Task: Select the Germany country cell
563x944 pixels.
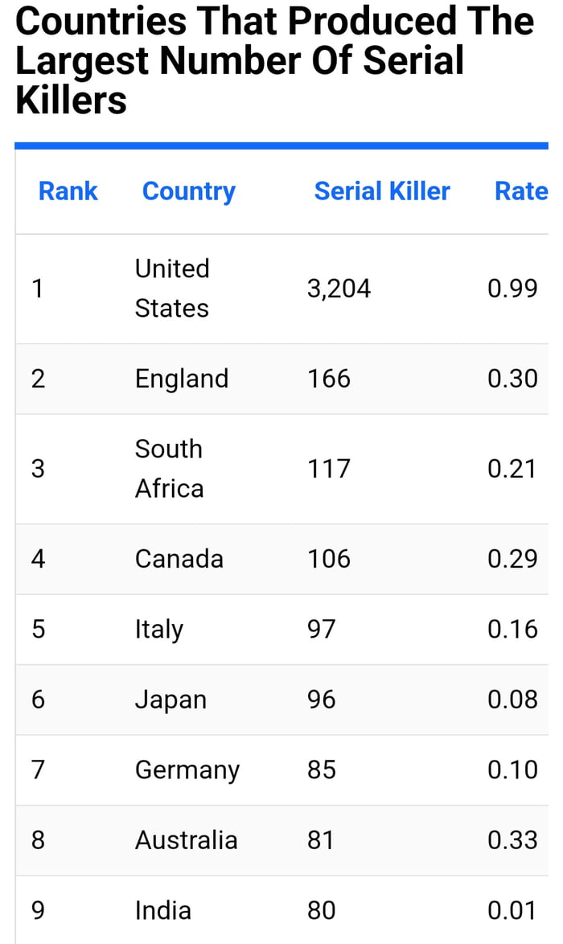Action: click(x=187, y=770)
